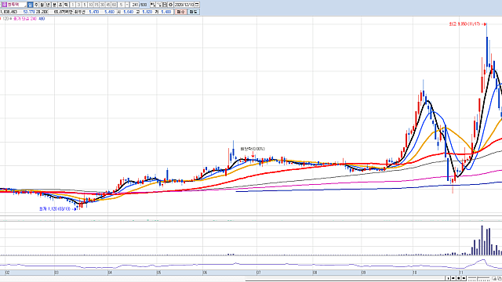Click the 07 month label on time axis
Screen dimensions: 502x282
259,273
